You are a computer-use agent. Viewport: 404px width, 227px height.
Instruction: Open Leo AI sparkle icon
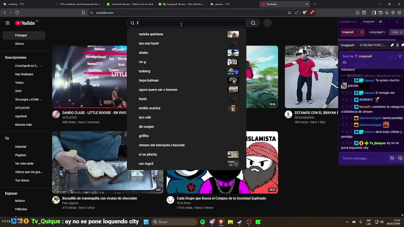(x=387, y=13)
